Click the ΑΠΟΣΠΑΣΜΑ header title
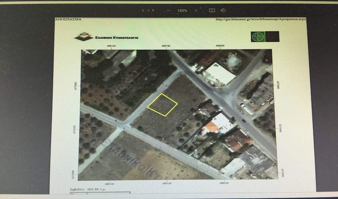The width and height of the screenshot is (338, 199). [68, 19]
